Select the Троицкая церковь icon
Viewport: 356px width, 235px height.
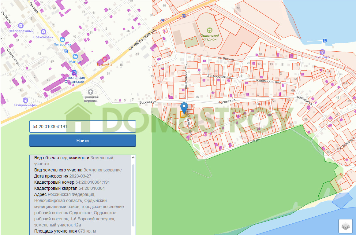coord(91,92)
